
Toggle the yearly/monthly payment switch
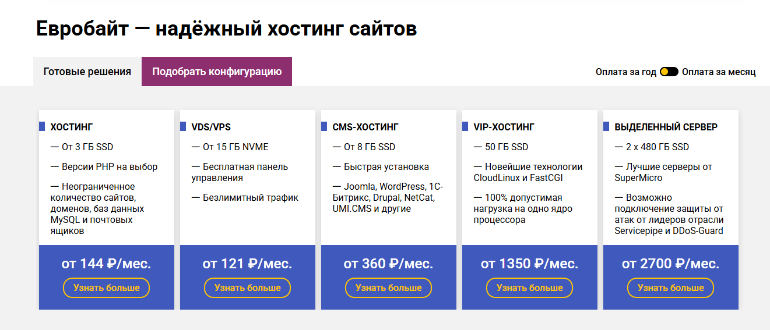(669, 72)
